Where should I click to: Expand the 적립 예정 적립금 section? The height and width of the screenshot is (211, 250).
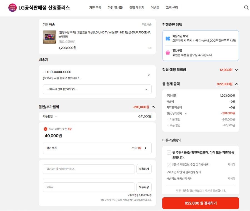(237, 70)
